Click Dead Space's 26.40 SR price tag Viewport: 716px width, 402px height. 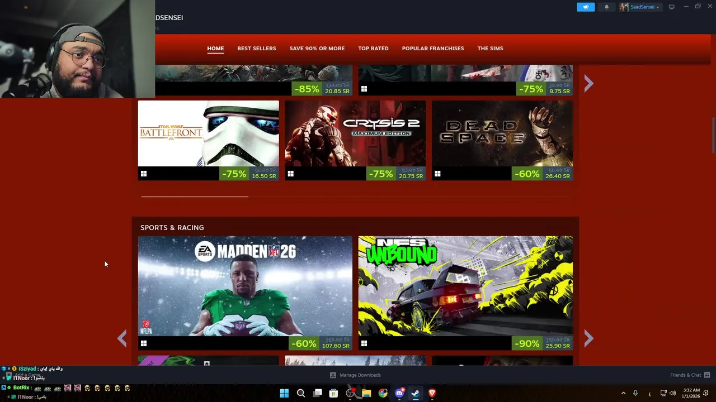click(558, 176)
